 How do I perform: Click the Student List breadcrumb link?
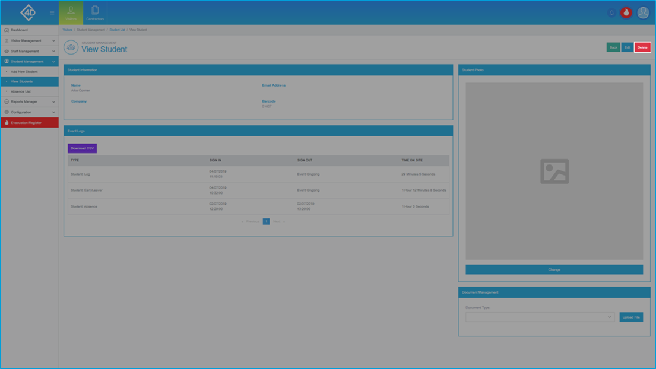pyautogui.click(x=117, y=30)
